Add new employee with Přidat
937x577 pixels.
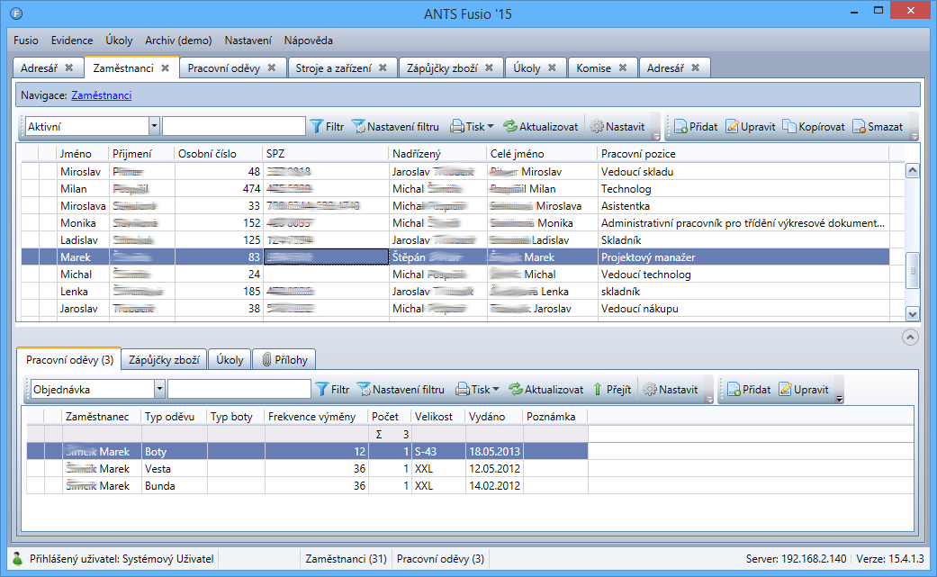pos(696,127)
